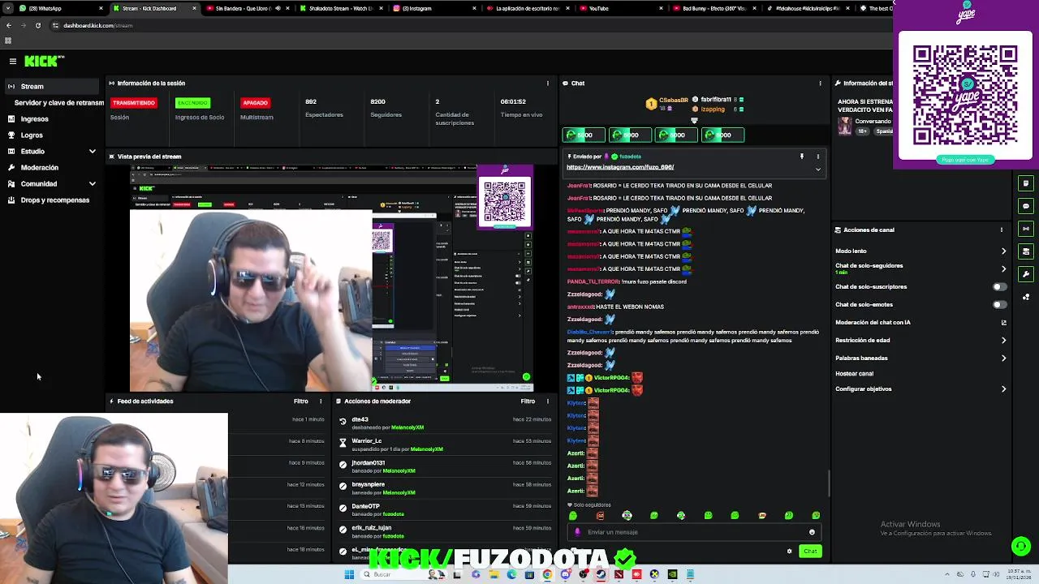Click chat scrollbar

829,484
